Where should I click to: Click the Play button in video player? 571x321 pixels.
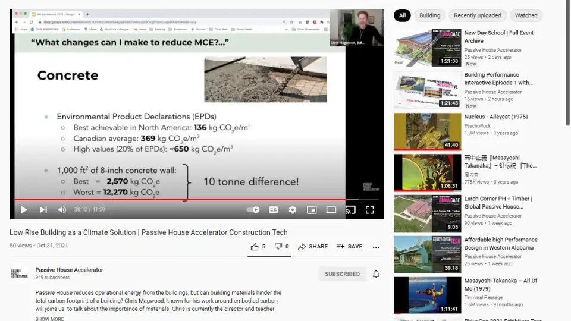(24, 210)
